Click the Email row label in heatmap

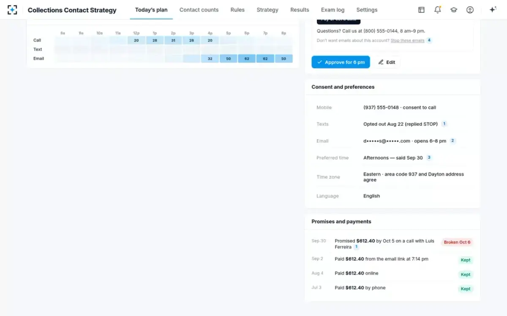pyautogui.click(x=38, y=59)
